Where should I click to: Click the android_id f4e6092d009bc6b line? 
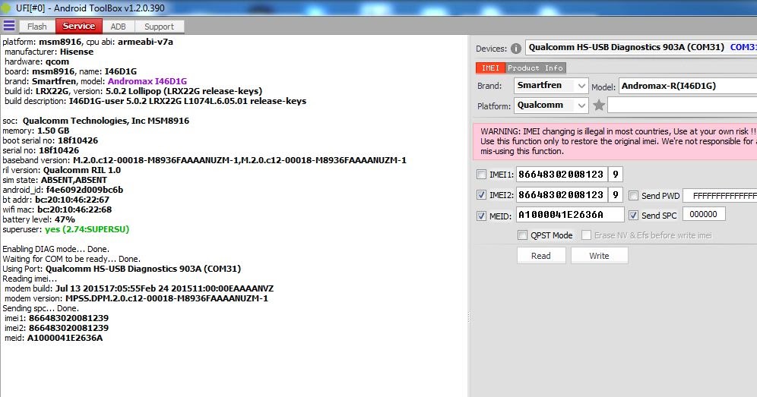click(63, 190)
